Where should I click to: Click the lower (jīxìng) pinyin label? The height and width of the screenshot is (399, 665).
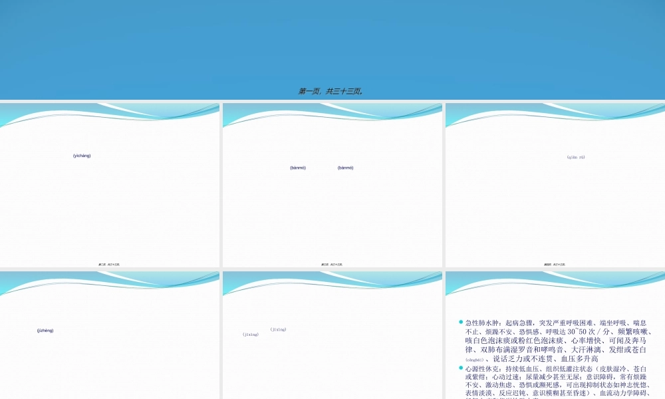coord(251,334)
